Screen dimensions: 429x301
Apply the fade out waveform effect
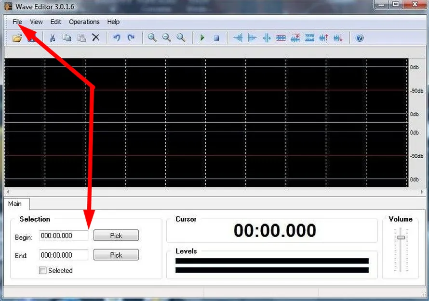[252, 38]
